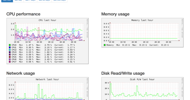190x100 pixels.
Task: Click CPU0 current value '1.77 %'
Action: [71, 45]
